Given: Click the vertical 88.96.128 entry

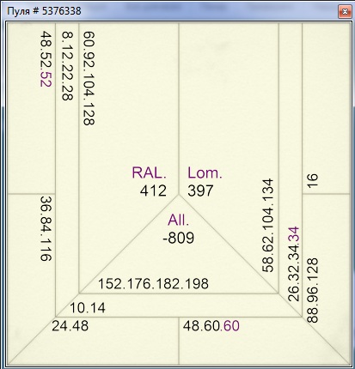Looking at the screenshot, I should pos(312,290).
